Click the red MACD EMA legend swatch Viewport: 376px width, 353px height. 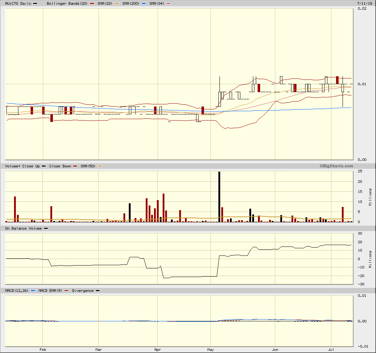click(67, 291)
